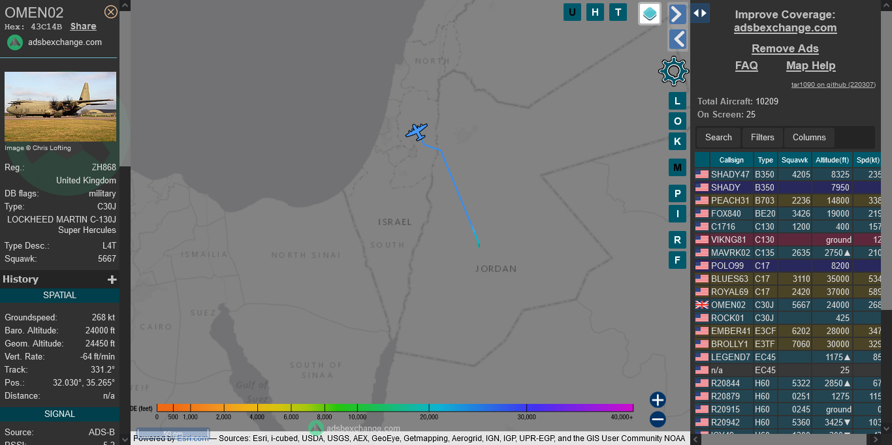Select the EMBER41 aircraft row
Image resolution: width=892 pixels, height=445 pixels.
pyautogui.click(x=788, y=331)
